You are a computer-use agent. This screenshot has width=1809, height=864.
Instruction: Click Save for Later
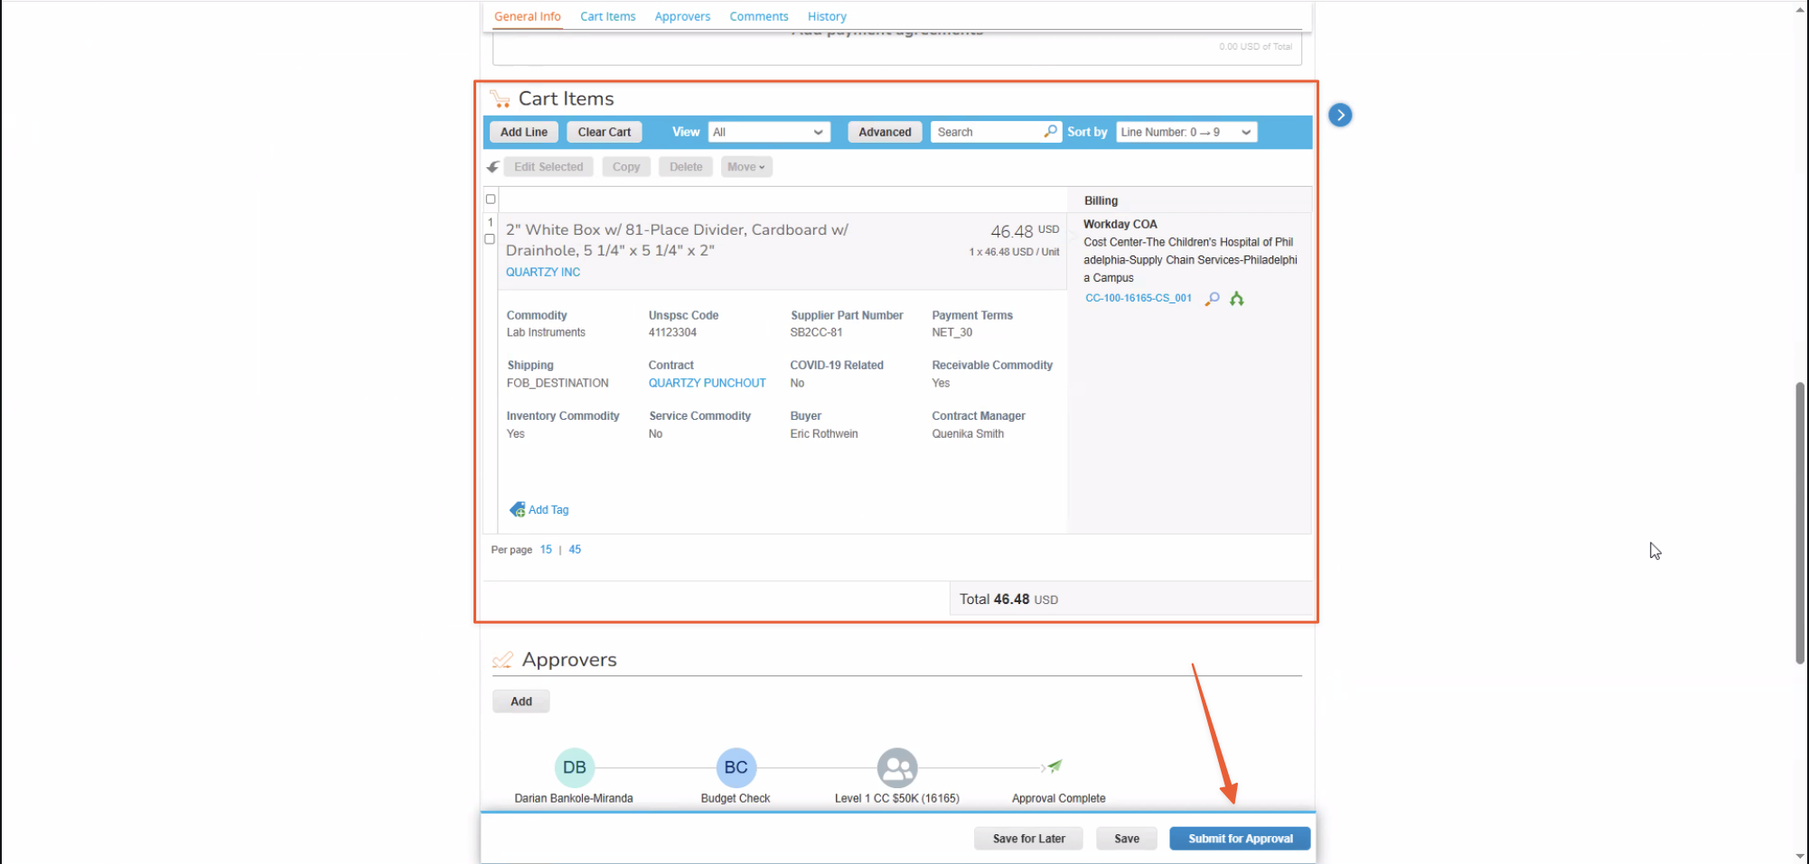tap(1028, 839)
